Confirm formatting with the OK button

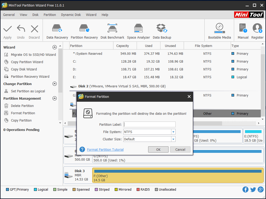click(x=158, y=149)
